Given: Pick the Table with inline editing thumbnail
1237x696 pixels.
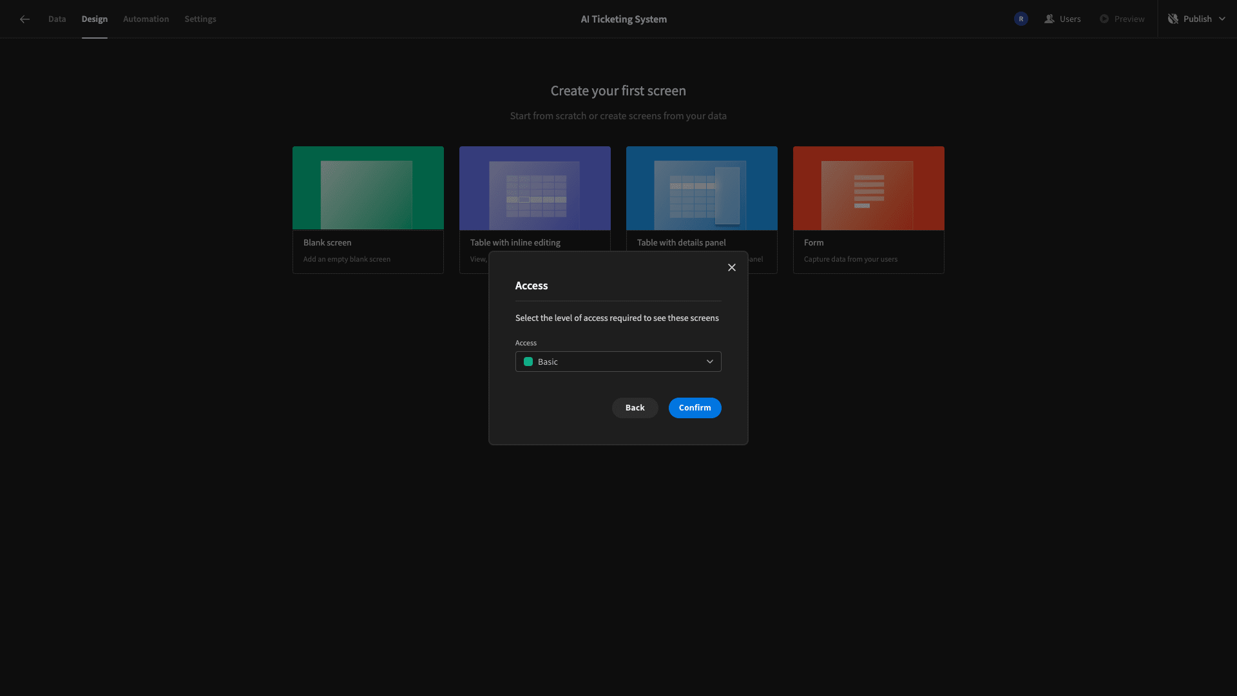Looking at the screenshot, I should (535, 188).
